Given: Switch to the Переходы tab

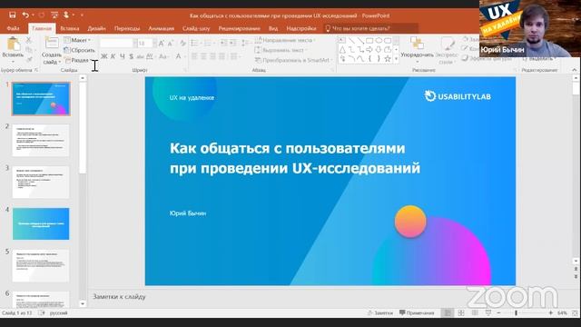Looking at the screenshot, I should click(x=127, y=28).
